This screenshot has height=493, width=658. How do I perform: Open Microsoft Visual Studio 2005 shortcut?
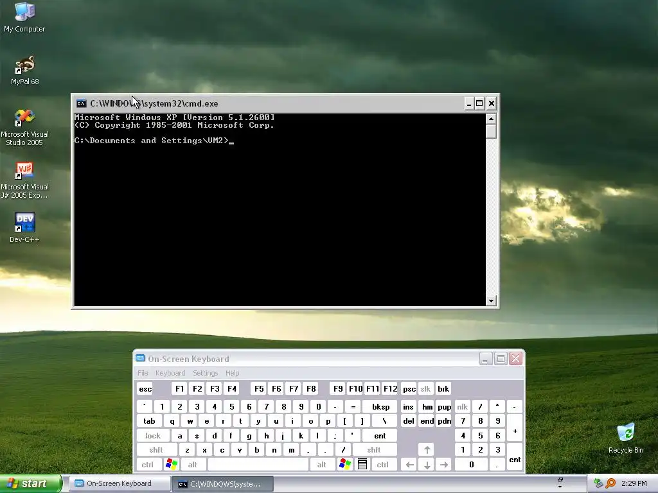pyautogui.click(x=24, y=128)
